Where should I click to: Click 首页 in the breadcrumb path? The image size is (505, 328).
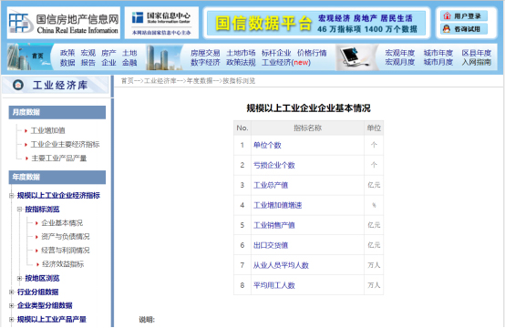click(128, 81)
